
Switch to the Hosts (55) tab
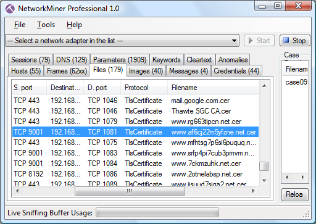[x=26, y=71]
